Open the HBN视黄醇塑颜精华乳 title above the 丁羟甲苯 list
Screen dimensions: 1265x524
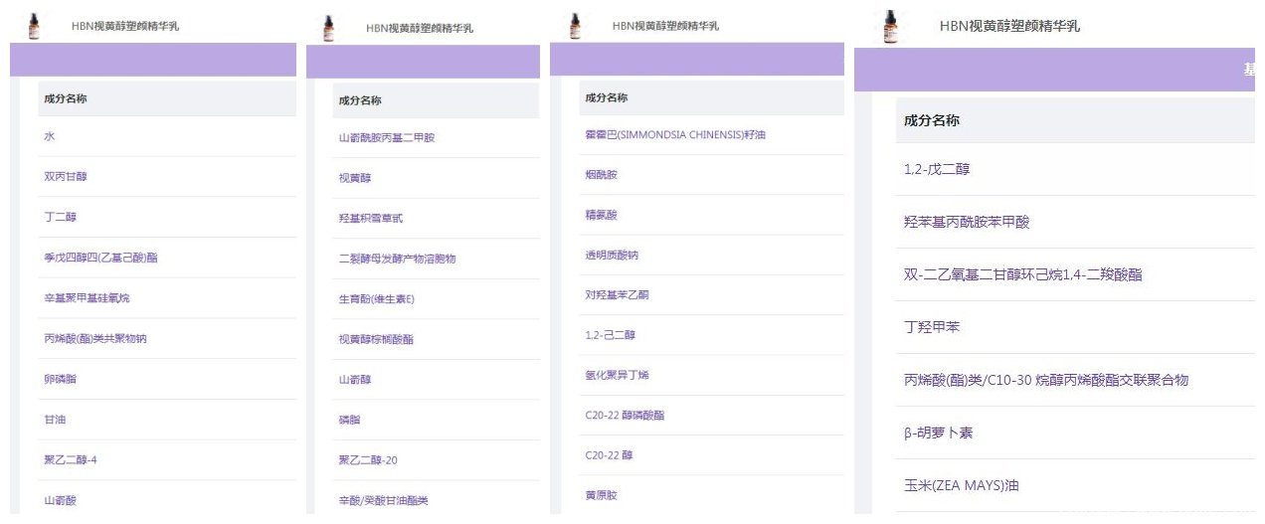tap(1009, 26)
